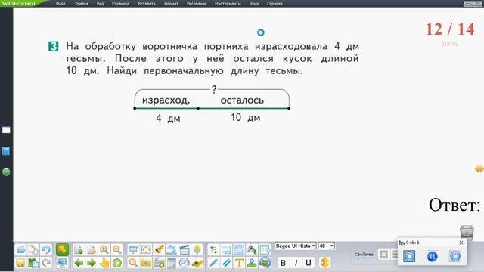Select the pointing hand tool
This screenshot has width=484, height=272.
(104, 263)
